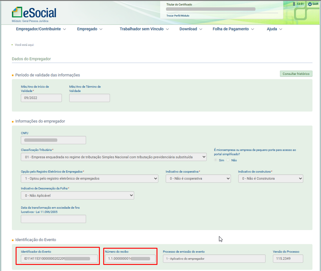Click the Mês/Ano de Início de Validade field
This screenshot has height=271, width=321.
41,98
